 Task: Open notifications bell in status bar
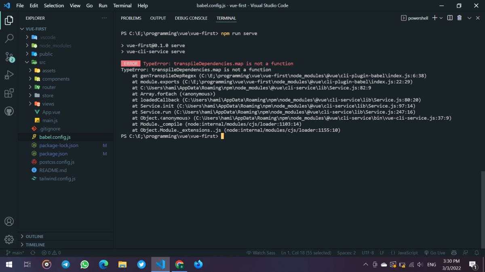(x=477, y=253)
